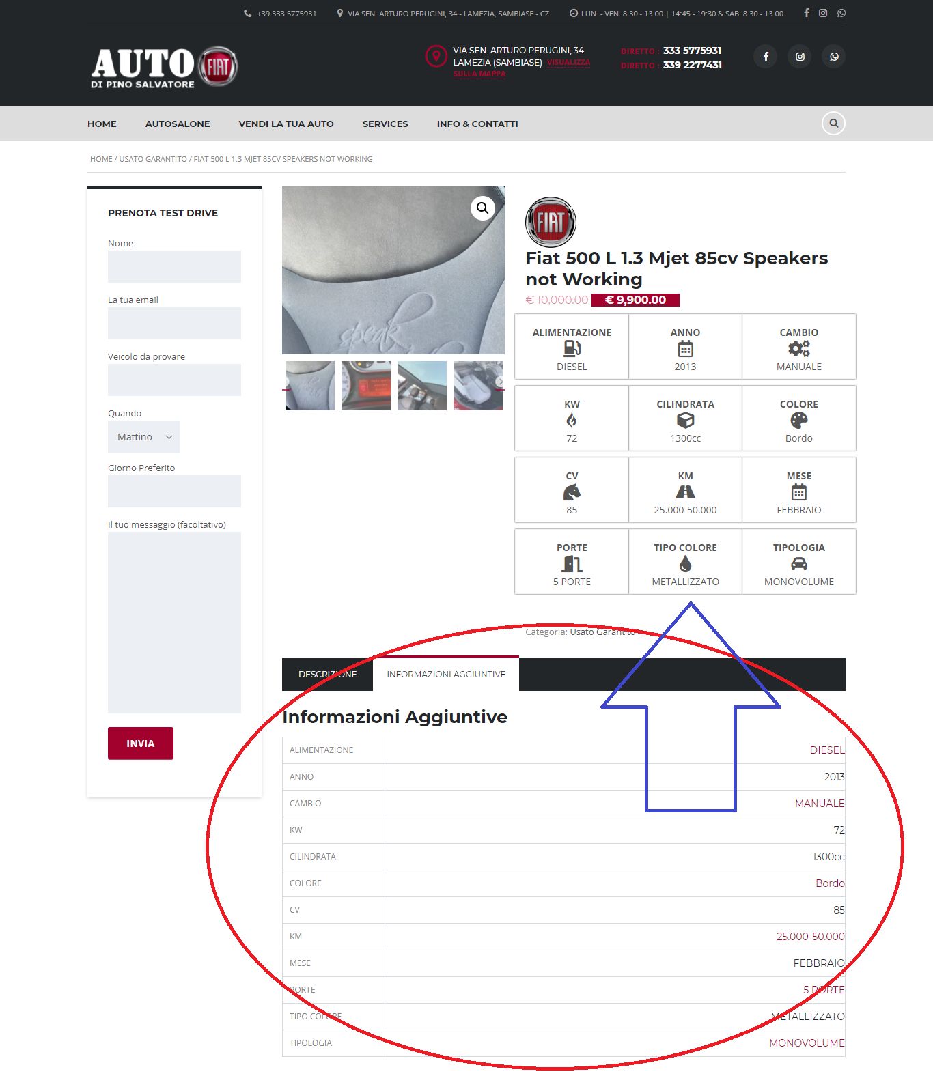Screen dimensions: 933x1076
Task: Click the horse icon under CV
Action: tap(572, 492)
